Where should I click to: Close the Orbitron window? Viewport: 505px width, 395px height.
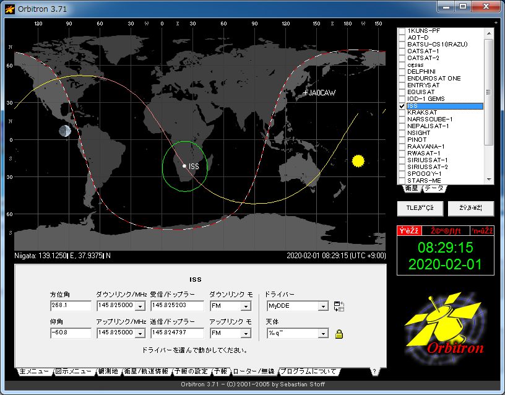(486, 7)
